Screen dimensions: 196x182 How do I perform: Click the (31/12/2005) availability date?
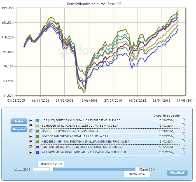(x=167, y=131)
